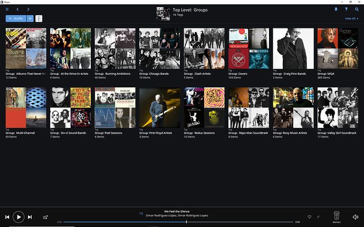Click the 'Group: Clash Artists' title text
Image resolution: width=364 pixels, height=227 pixels.
pyautogui.click(x=197, y=74)
